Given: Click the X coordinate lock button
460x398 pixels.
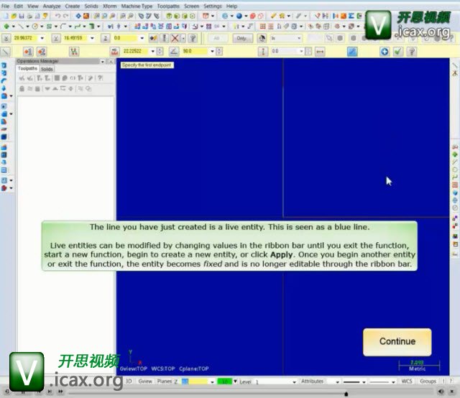Looking at the screenshot, I should pos(6,38).
